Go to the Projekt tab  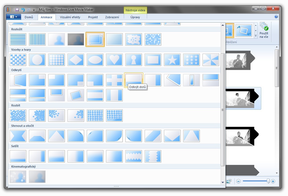93,17
